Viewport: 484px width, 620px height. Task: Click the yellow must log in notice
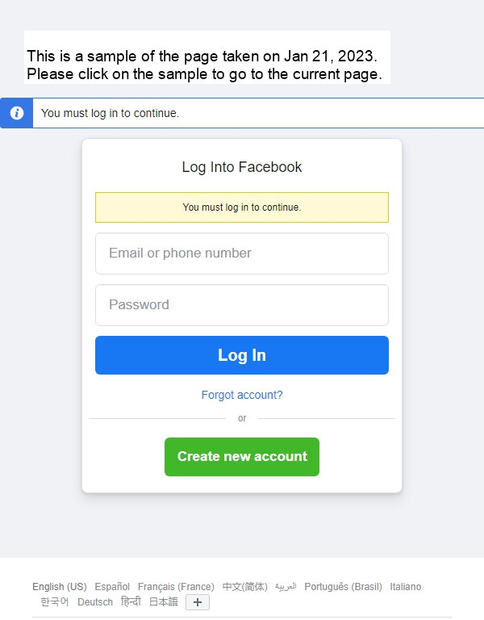[x=242, y=207]
